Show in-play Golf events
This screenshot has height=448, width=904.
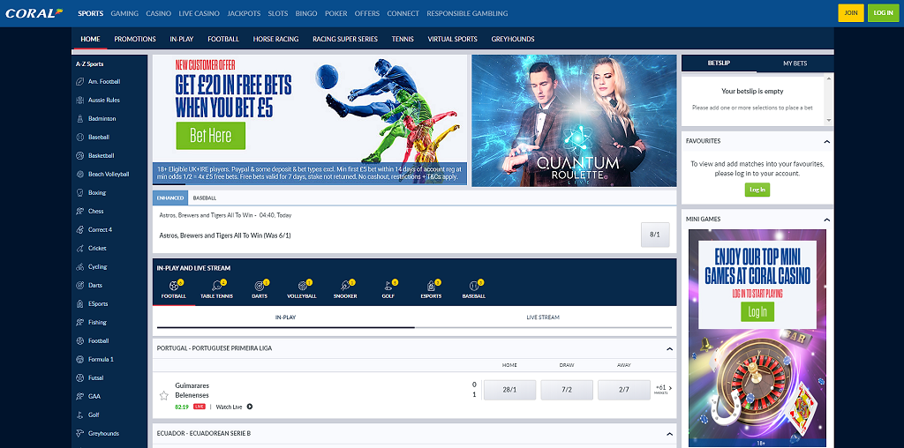pos(388,289)
